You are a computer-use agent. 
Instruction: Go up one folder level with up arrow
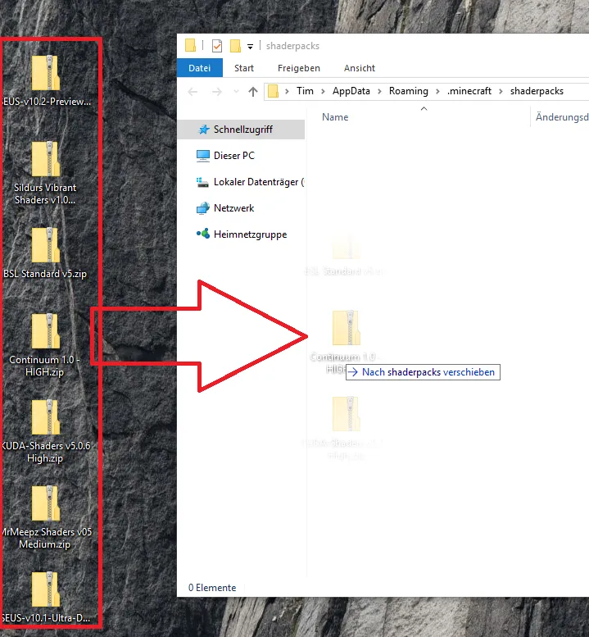click(x=253, y=91)
